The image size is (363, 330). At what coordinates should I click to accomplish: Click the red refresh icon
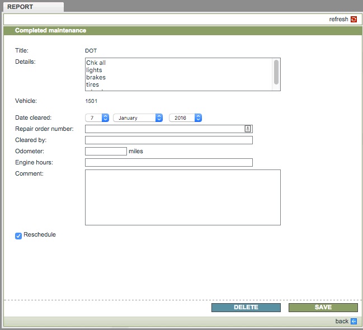(x=353, y=19)
